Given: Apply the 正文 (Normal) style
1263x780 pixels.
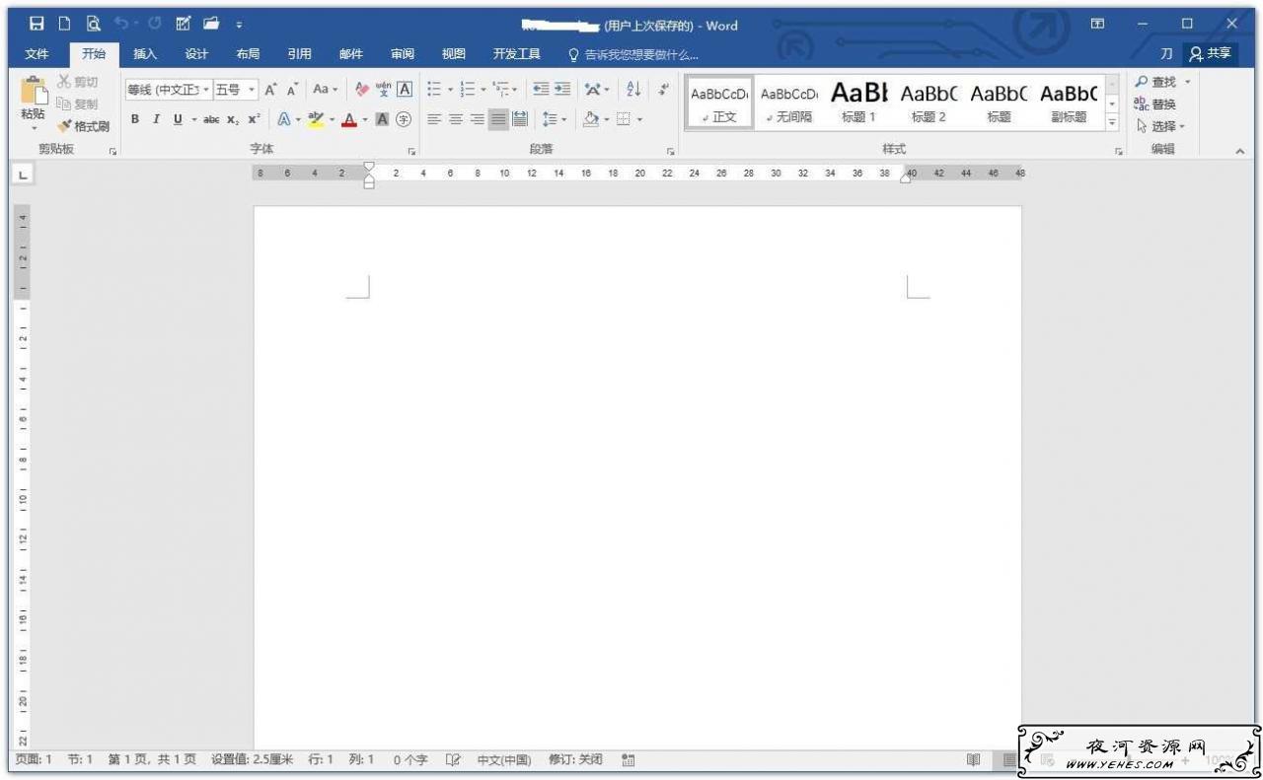Looking at the screenshot, I should (x=719, y=103).
